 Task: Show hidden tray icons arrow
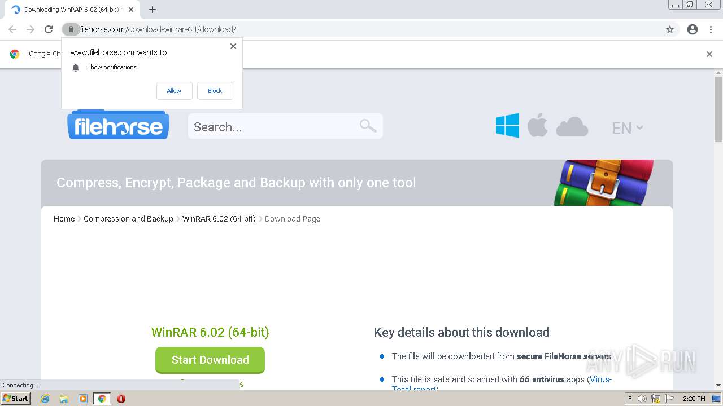630,399
